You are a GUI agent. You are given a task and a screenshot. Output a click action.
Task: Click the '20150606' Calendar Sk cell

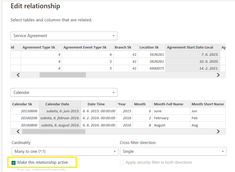25,111
